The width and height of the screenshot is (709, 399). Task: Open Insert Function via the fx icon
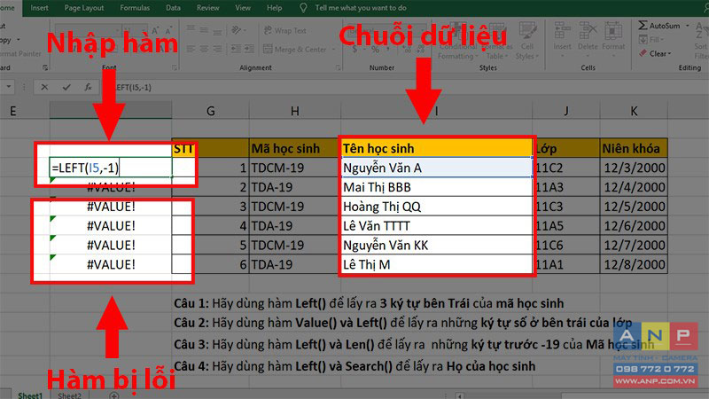88,87
